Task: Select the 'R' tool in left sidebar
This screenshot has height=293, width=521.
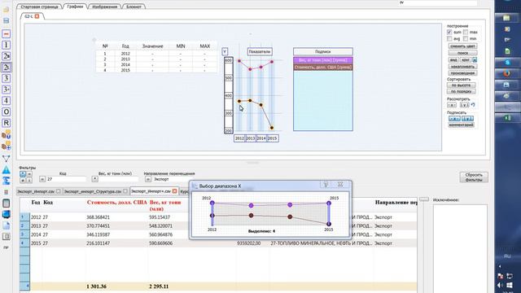Action: click(x=6, y=123)
